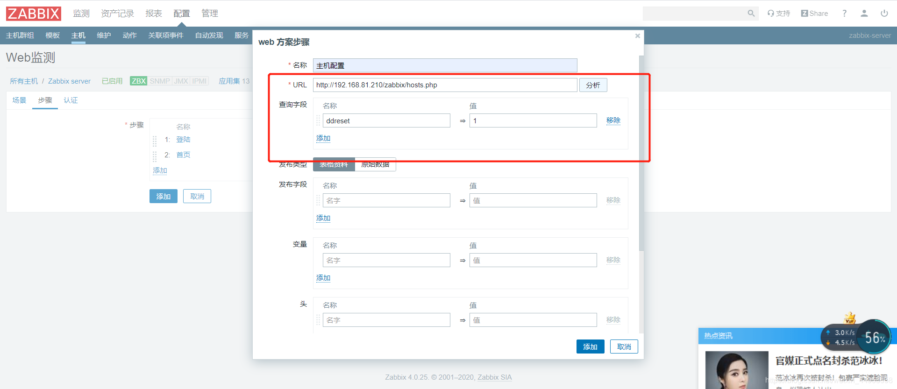Focus the query value field containing 1

[533, 120]
